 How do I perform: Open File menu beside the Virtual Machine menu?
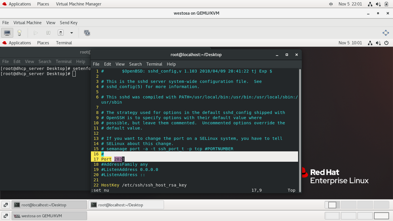click(5, 23)
